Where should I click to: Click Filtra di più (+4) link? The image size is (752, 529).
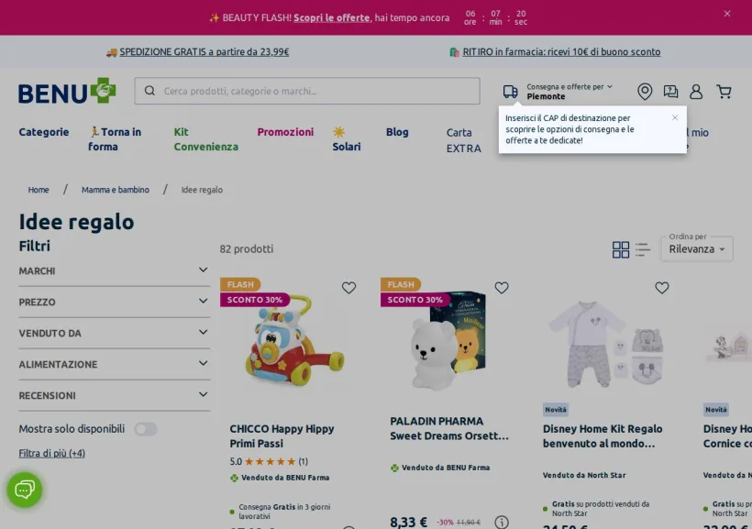coord(51,453)
